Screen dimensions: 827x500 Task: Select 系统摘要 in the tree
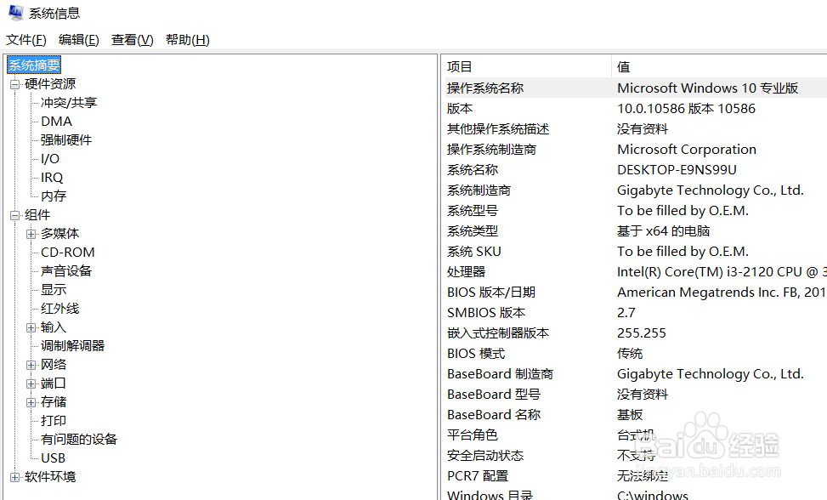(x=34, y=65)
